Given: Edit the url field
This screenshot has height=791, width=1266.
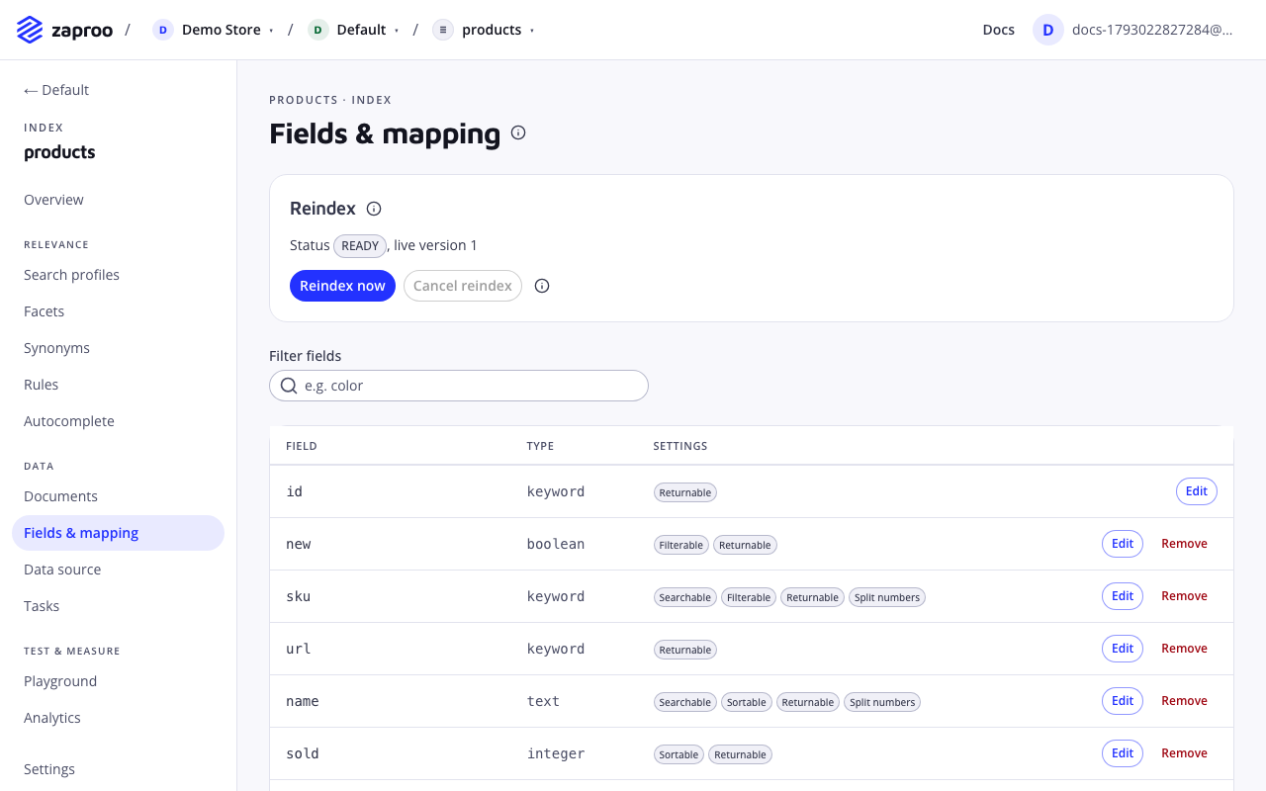Looking at the screenshot, I should [x=1123, y=649].
